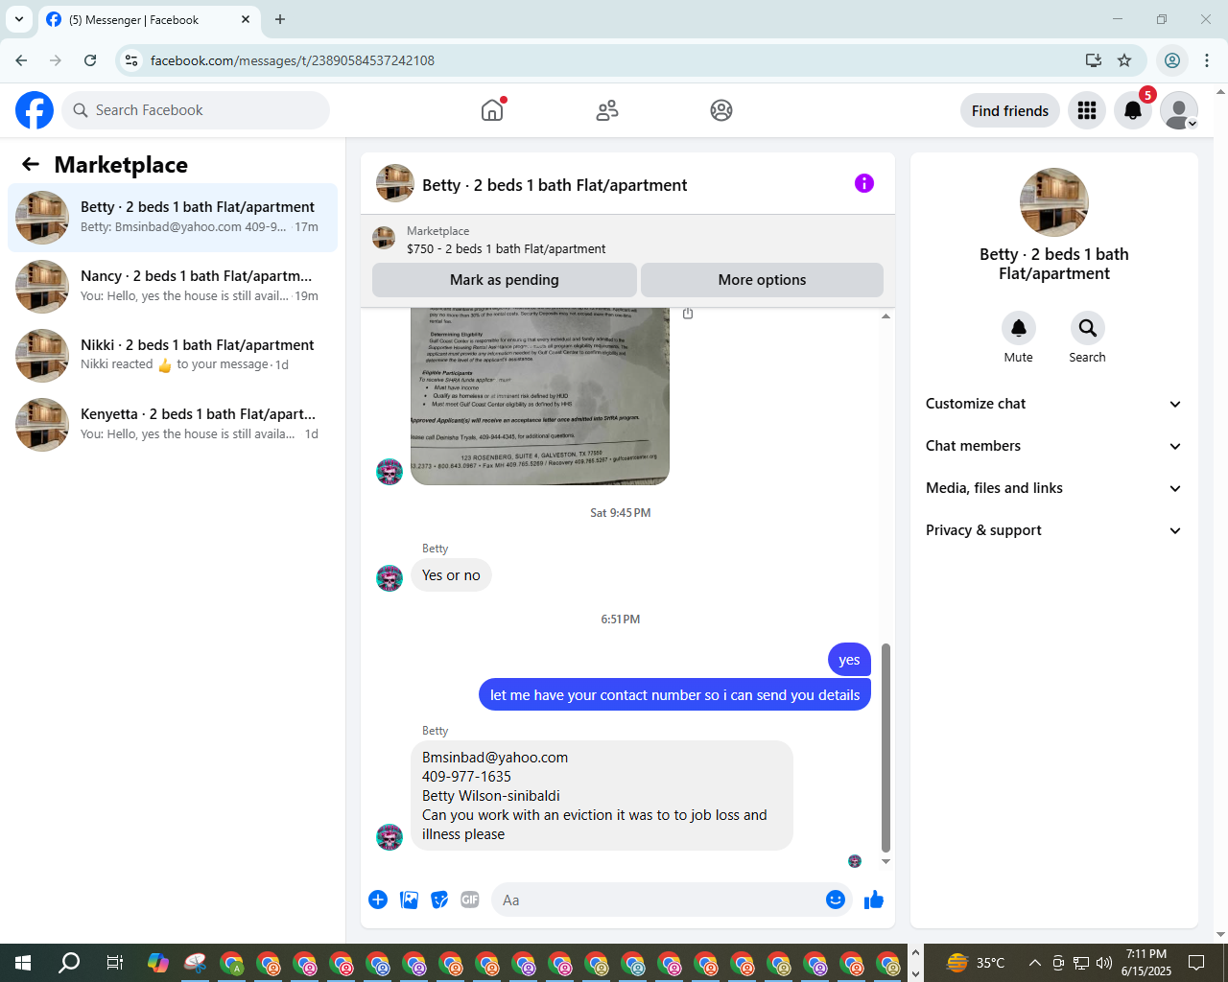Screen dimensions: 1228x982
Task: Open the Kenyetta 2 beds conversation
Action: 173,425
